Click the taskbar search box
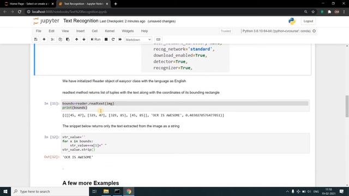 [x=50, y=191]
